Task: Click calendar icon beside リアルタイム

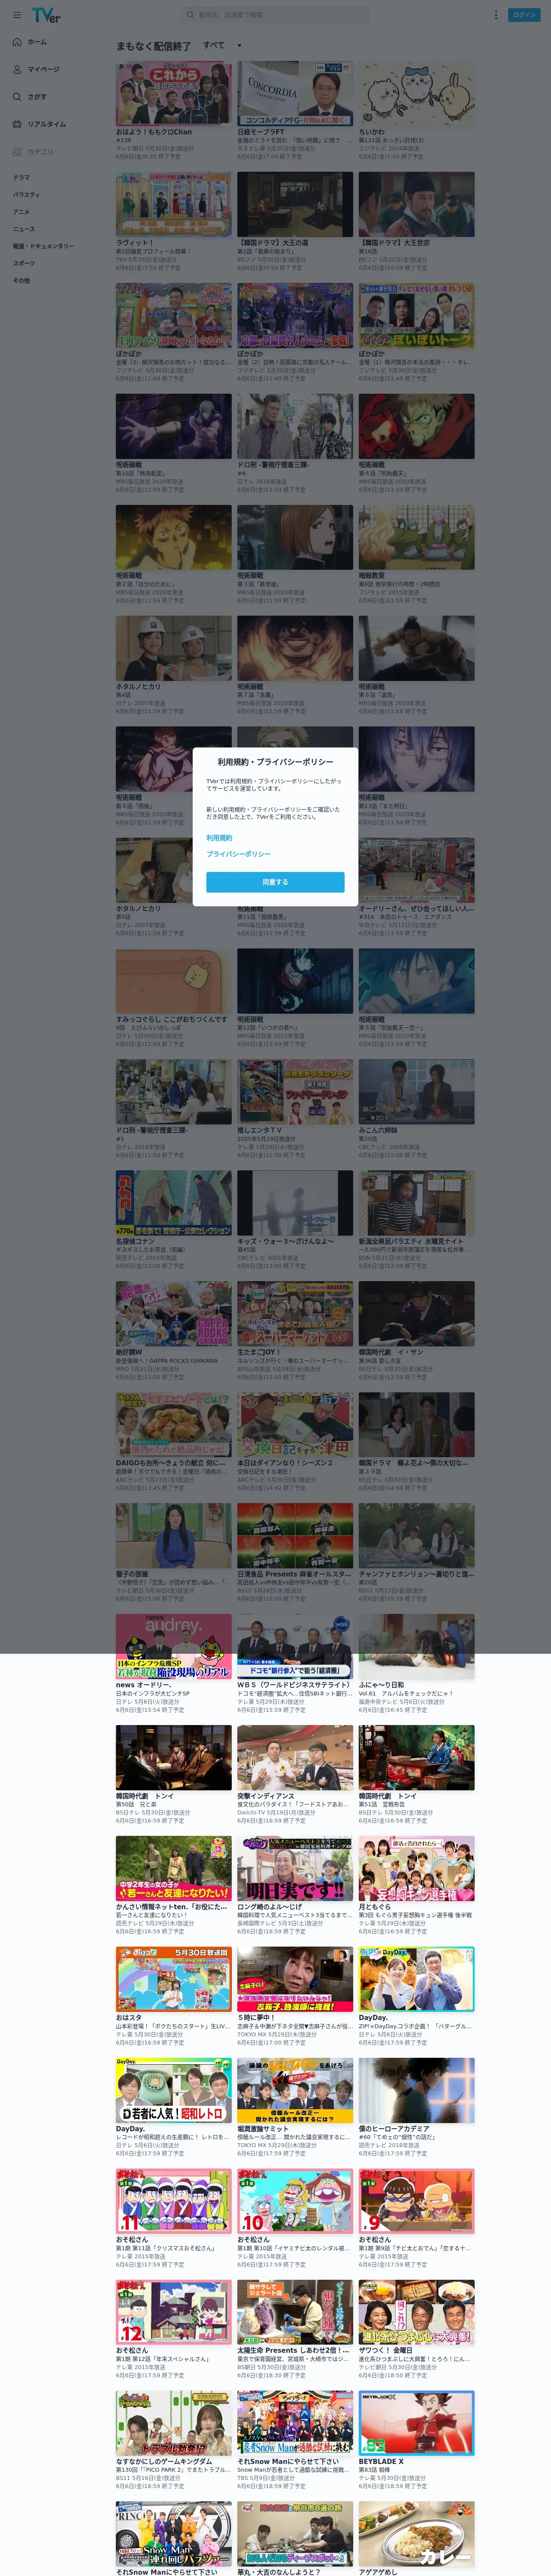Action: click(17, 124)
